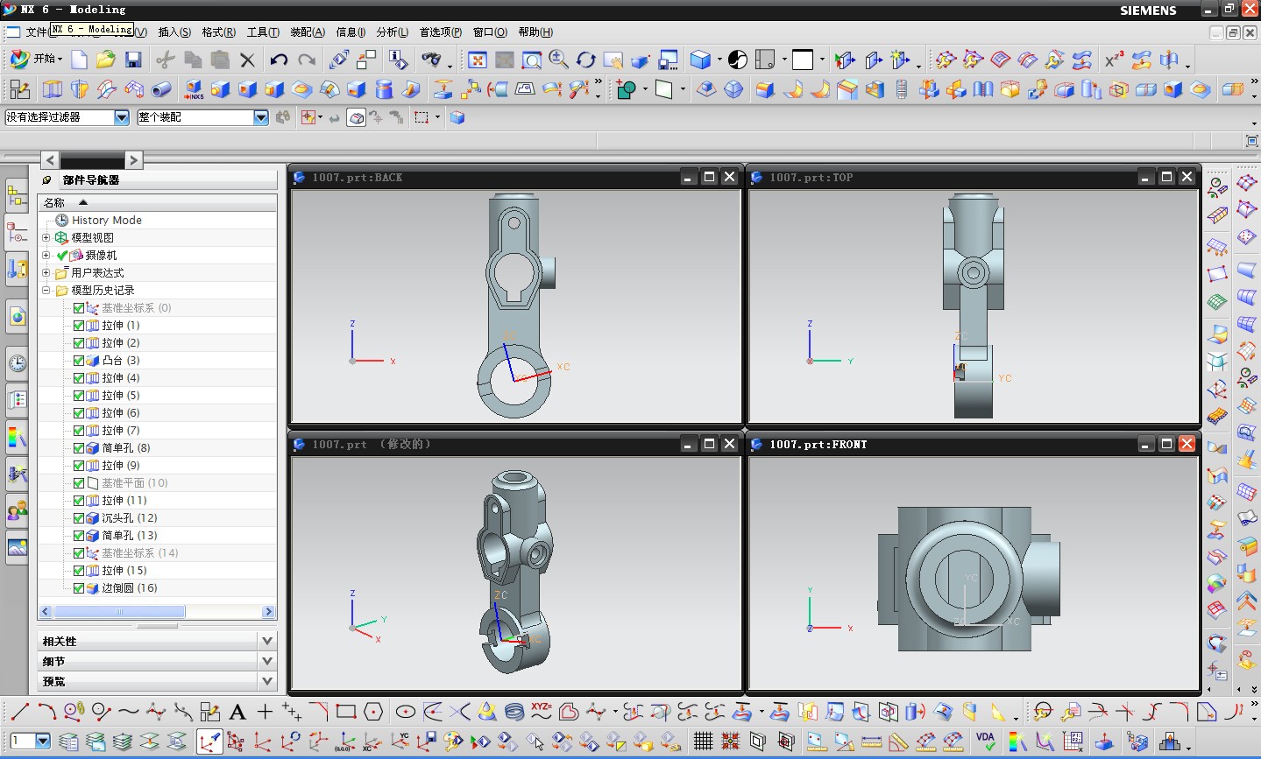Toggle the 拉伸 (5) feature checkbox
Viewport: 1261px width, 759px height.
click(x=79, y=396)
